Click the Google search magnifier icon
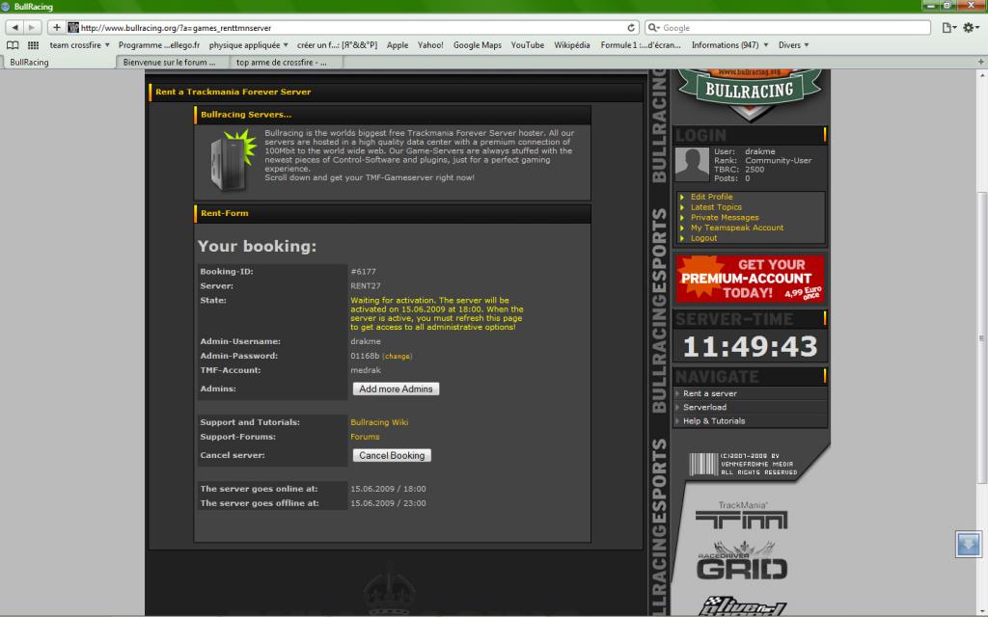The height and width of the screenshot is (617, 988). (654, 28)
